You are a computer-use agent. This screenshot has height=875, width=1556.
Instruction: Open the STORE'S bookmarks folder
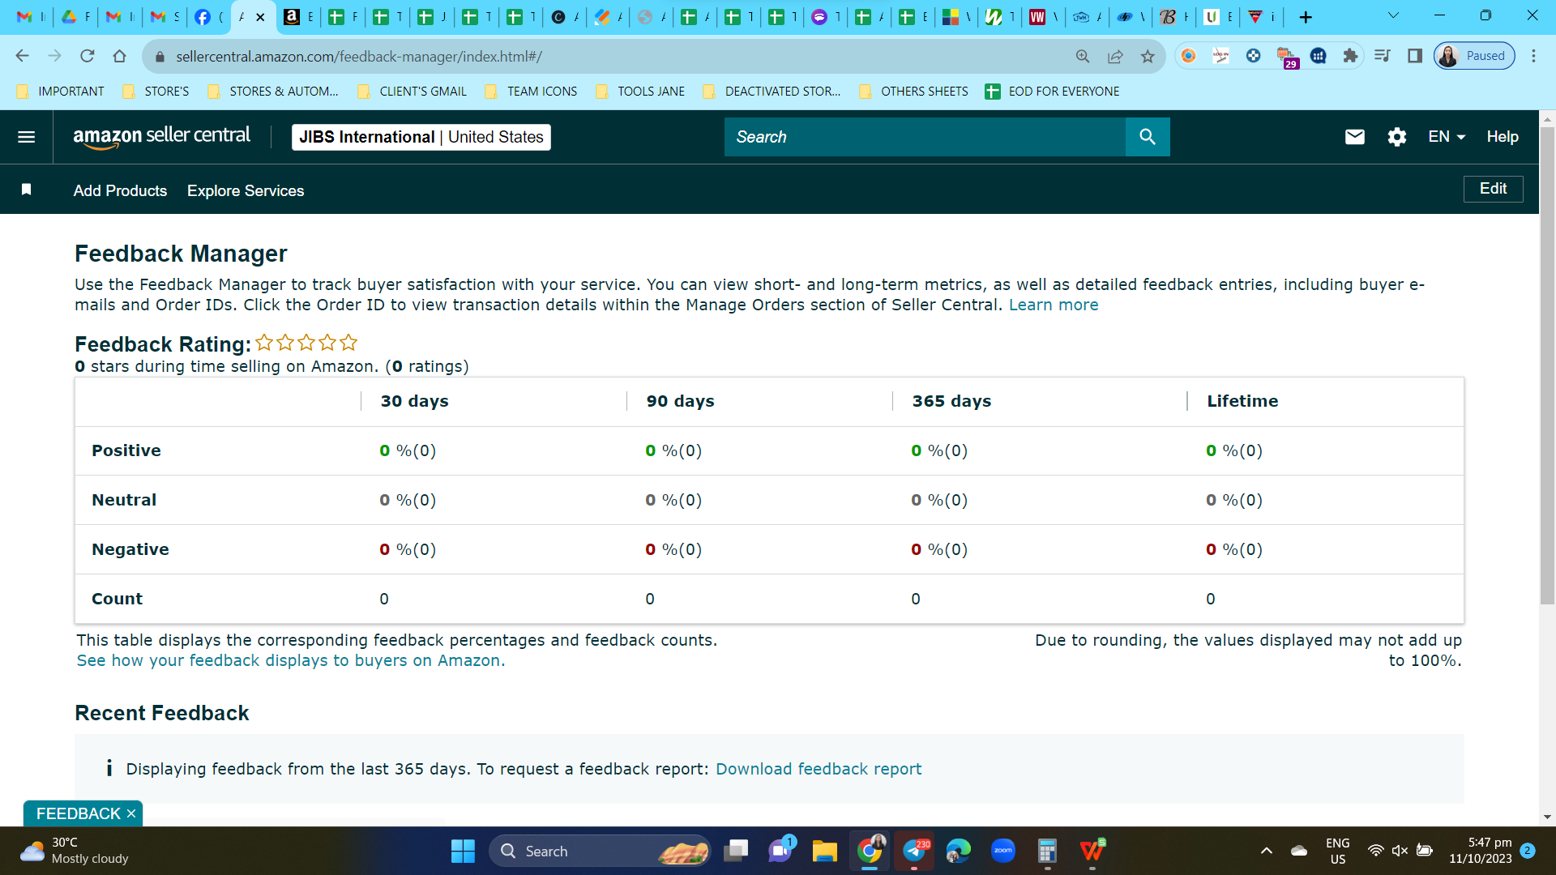pyautogui.click(x=156, y=92)
